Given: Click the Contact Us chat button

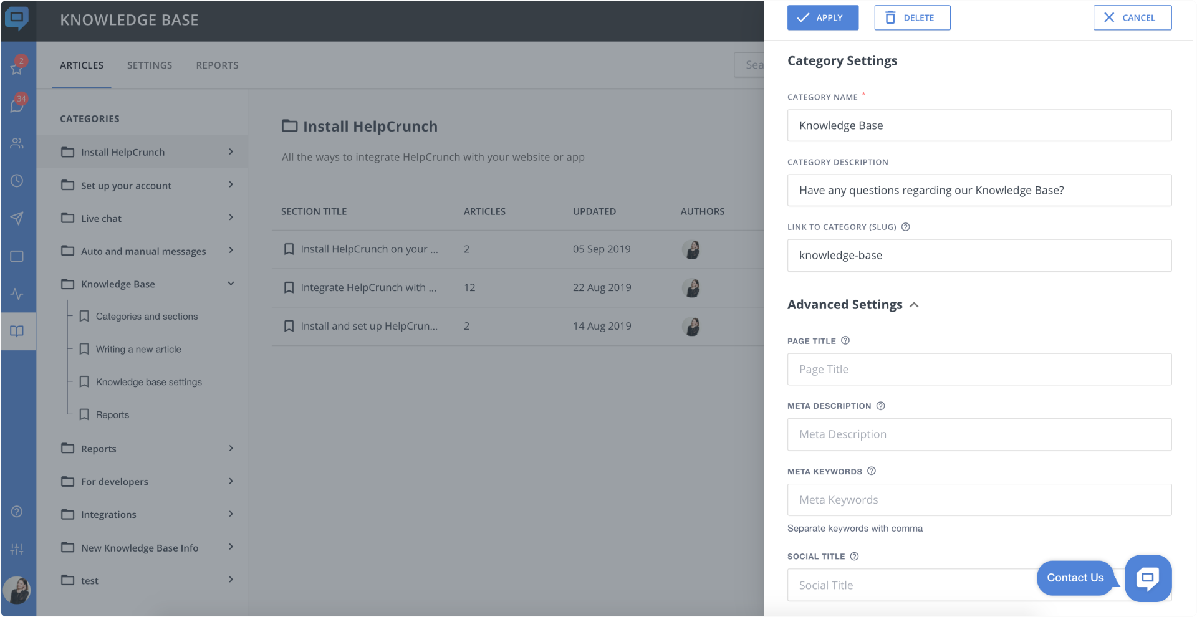Looking at the screenshot, I should coord(1075,578).
